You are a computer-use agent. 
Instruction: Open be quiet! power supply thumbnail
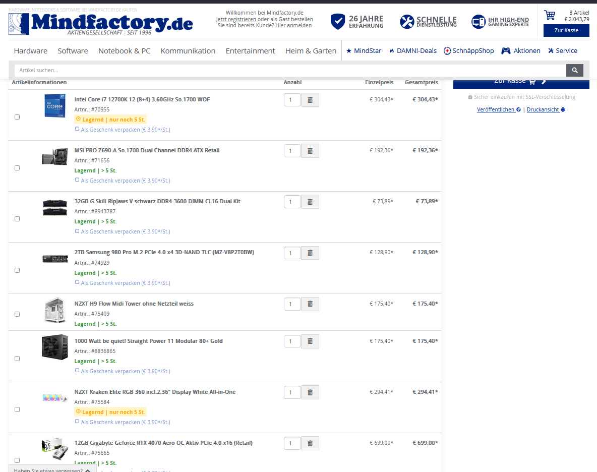pos(55,347)
